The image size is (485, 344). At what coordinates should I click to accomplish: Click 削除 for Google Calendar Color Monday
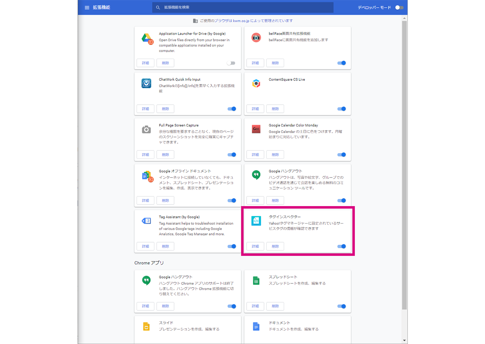pyautogui.click(x=275, y=154)
